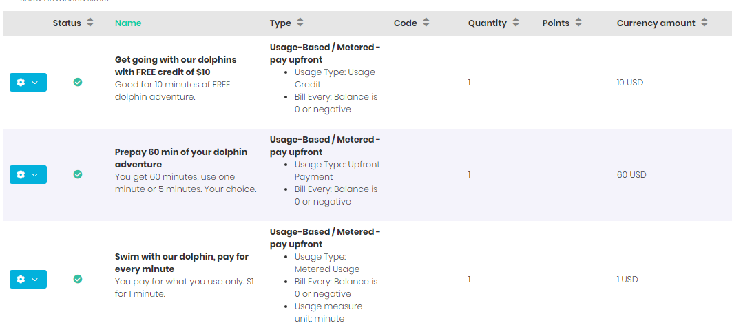Click green status check for FREE credit row
The image size is (732, 334).
coord(78,82)
